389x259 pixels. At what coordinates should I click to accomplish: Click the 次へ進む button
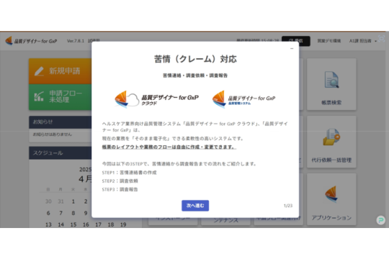(x=195, y=206)
